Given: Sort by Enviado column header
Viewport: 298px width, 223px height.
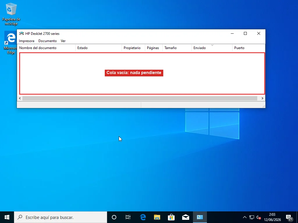Looking at the screenshot, I should (x=212, y=48).
